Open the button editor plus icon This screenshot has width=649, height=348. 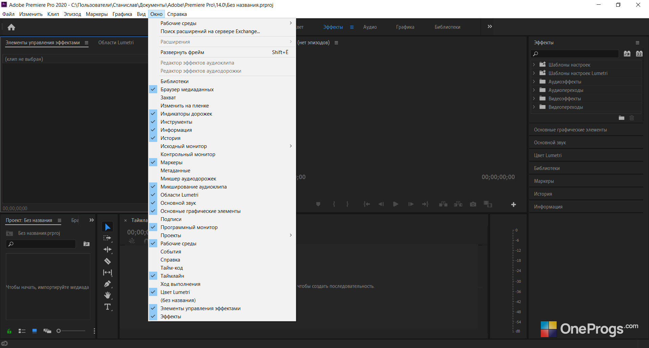[513, 205]
